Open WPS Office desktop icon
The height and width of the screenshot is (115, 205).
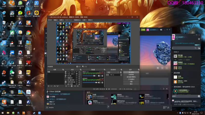coord(28,63)
